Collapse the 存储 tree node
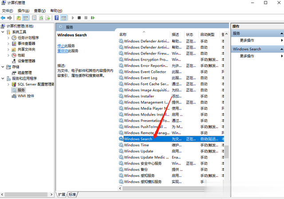This screenshot has height=199, width=284. pyautogui.click(x=3, y=67)
